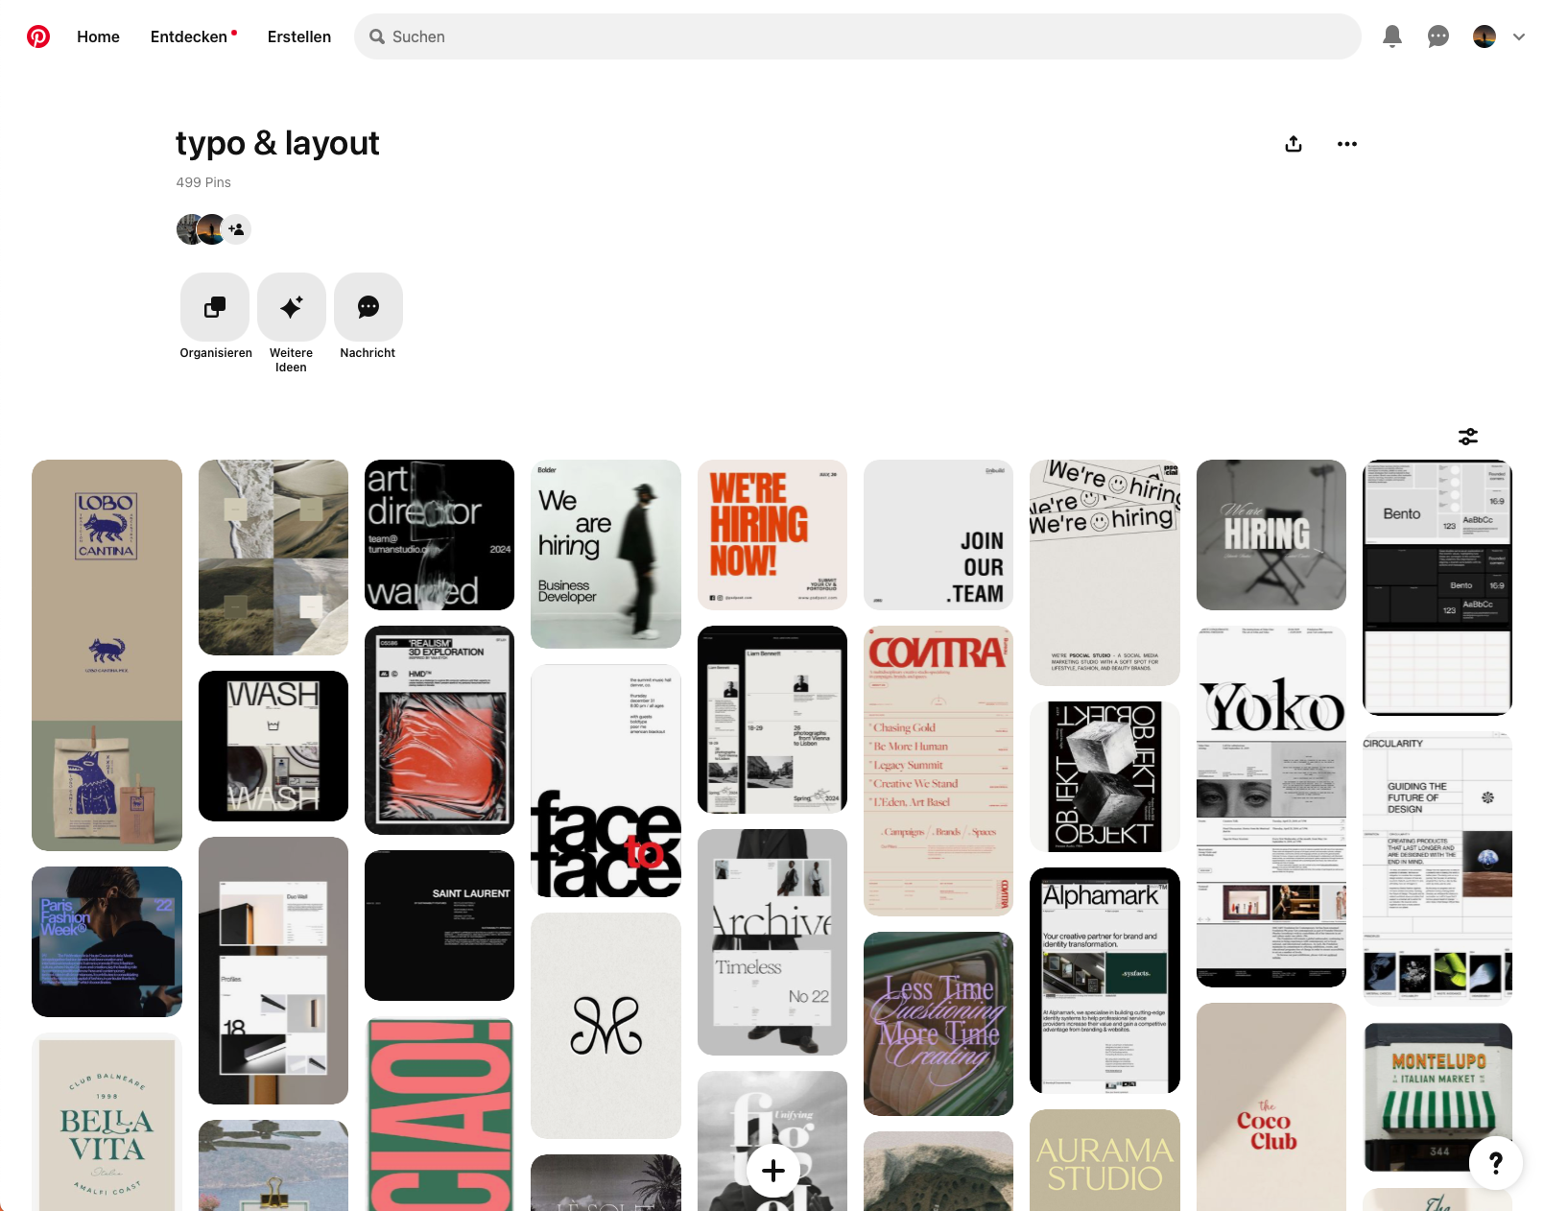Open the Lobo Cantina pin
1544x1211 pixels.
[x=107, y=655]
